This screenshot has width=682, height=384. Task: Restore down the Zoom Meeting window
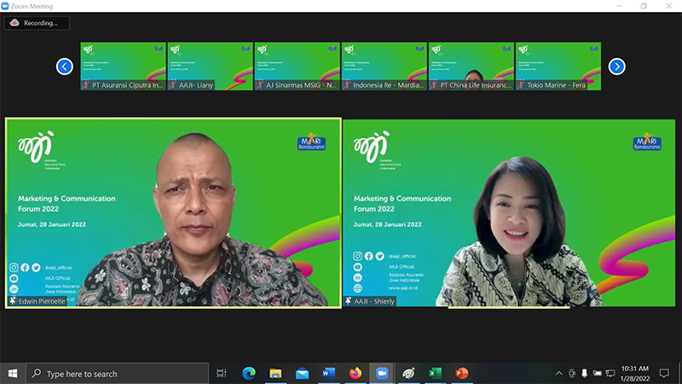point(644,6)
